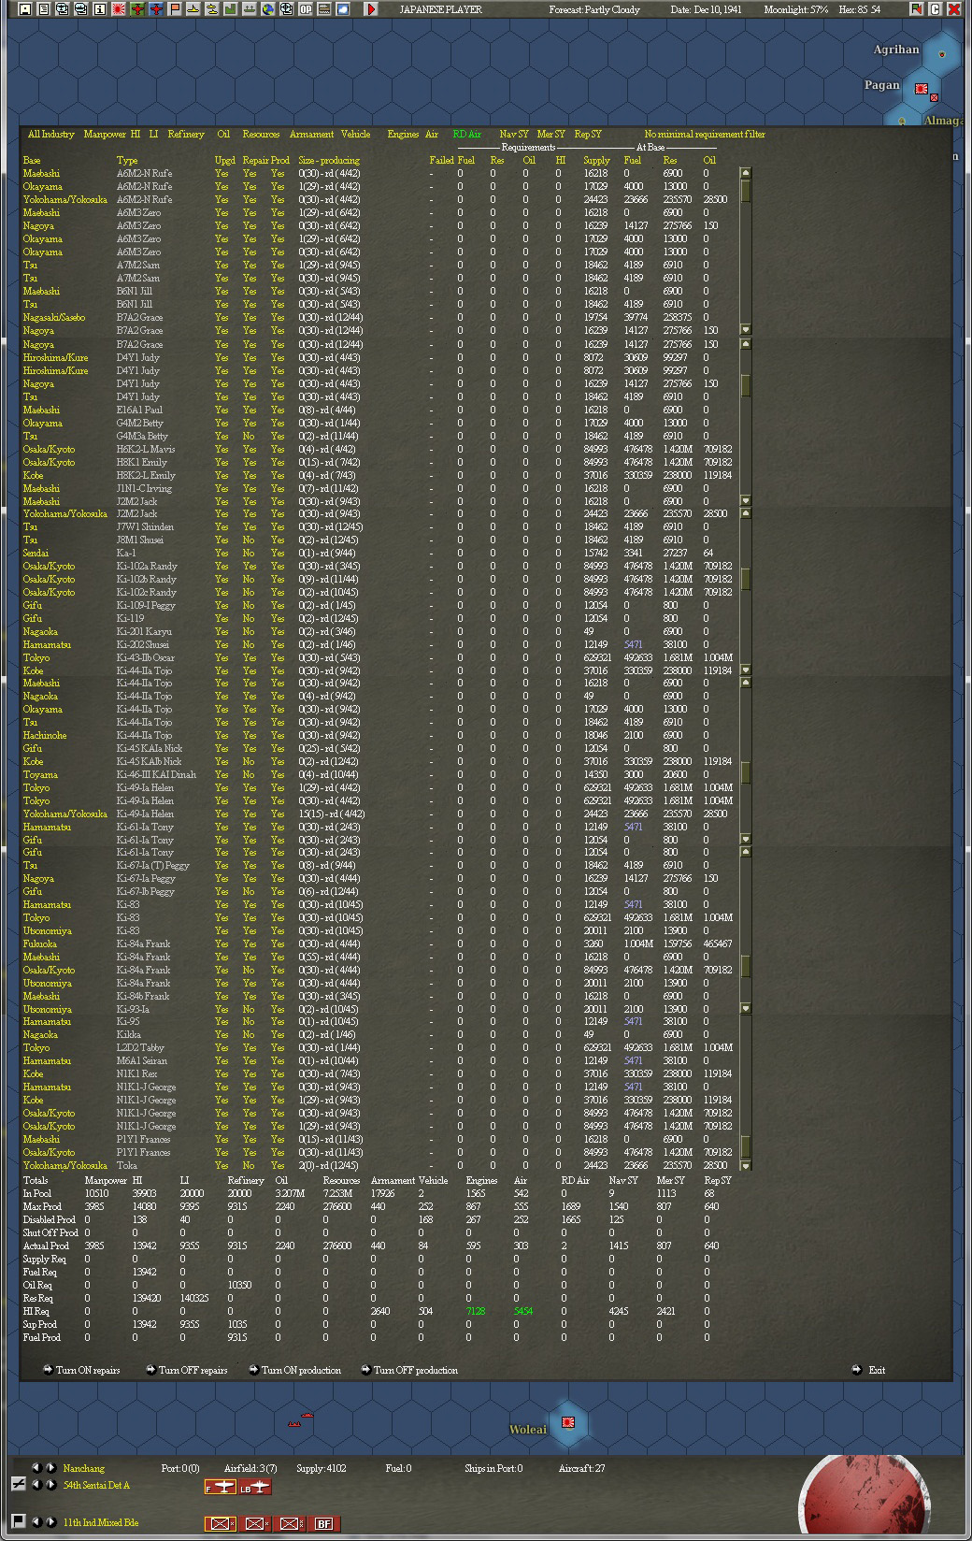972x1541 pixels.
Task: Click Turn ON production
Action: coord(295,1370)
